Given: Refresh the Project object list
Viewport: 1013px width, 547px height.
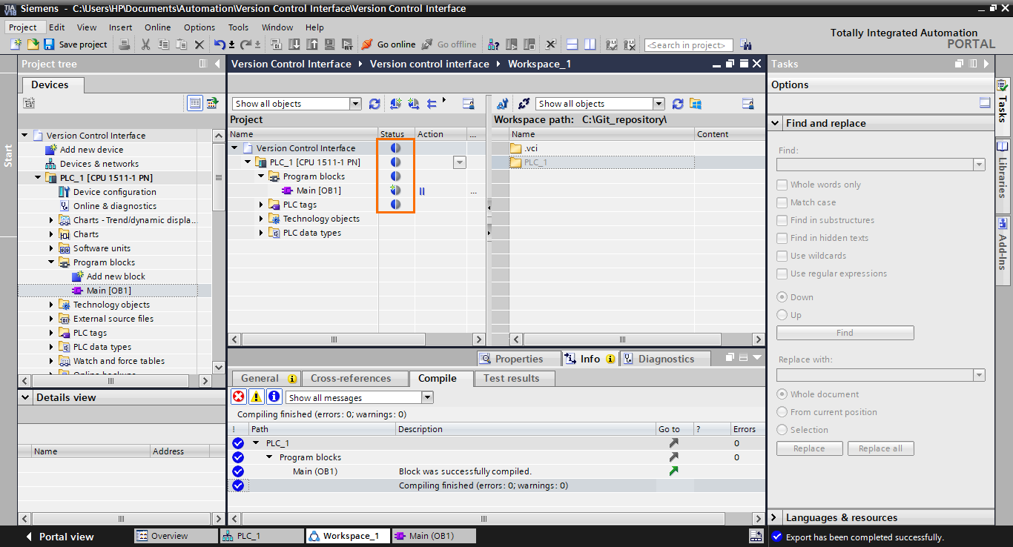Looking at the screenshot, I should [374, 103].
